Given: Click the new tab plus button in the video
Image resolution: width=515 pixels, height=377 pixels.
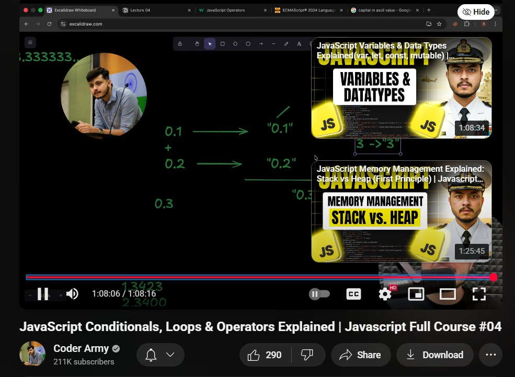Looking at the screenshot, I should tap(429, 10).
